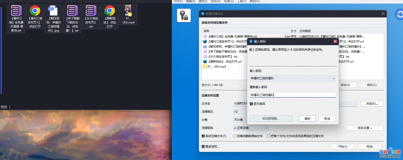Screen dimensions: 403x160
Task: Click the key and lock password icon
Action: click(184, 15)
